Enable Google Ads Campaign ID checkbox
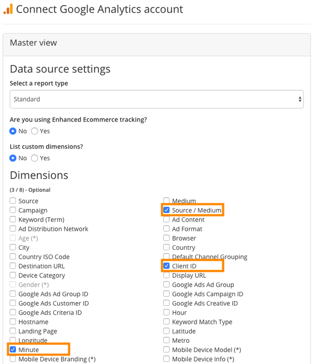This screenshot has height=364, width=313. tap(166, 293)
